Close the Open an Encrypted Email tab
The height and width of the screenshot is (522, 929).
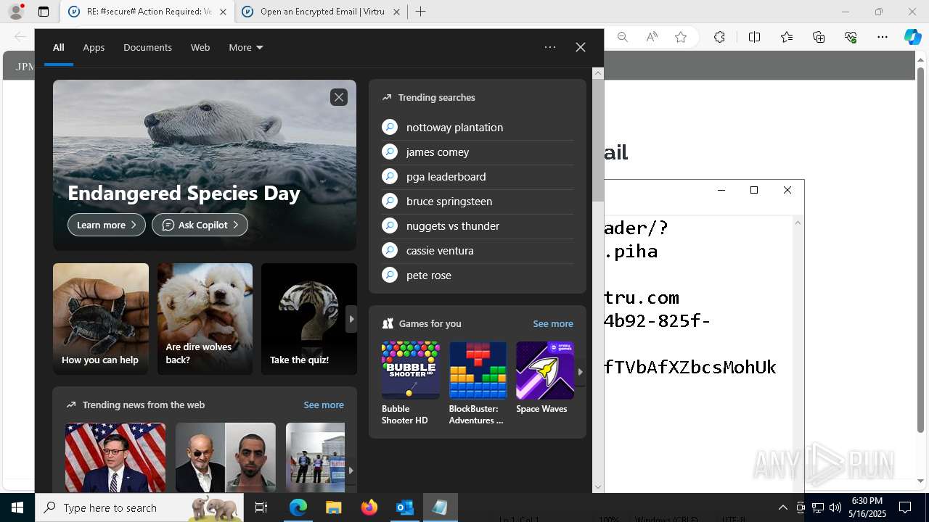click(396, 12)
